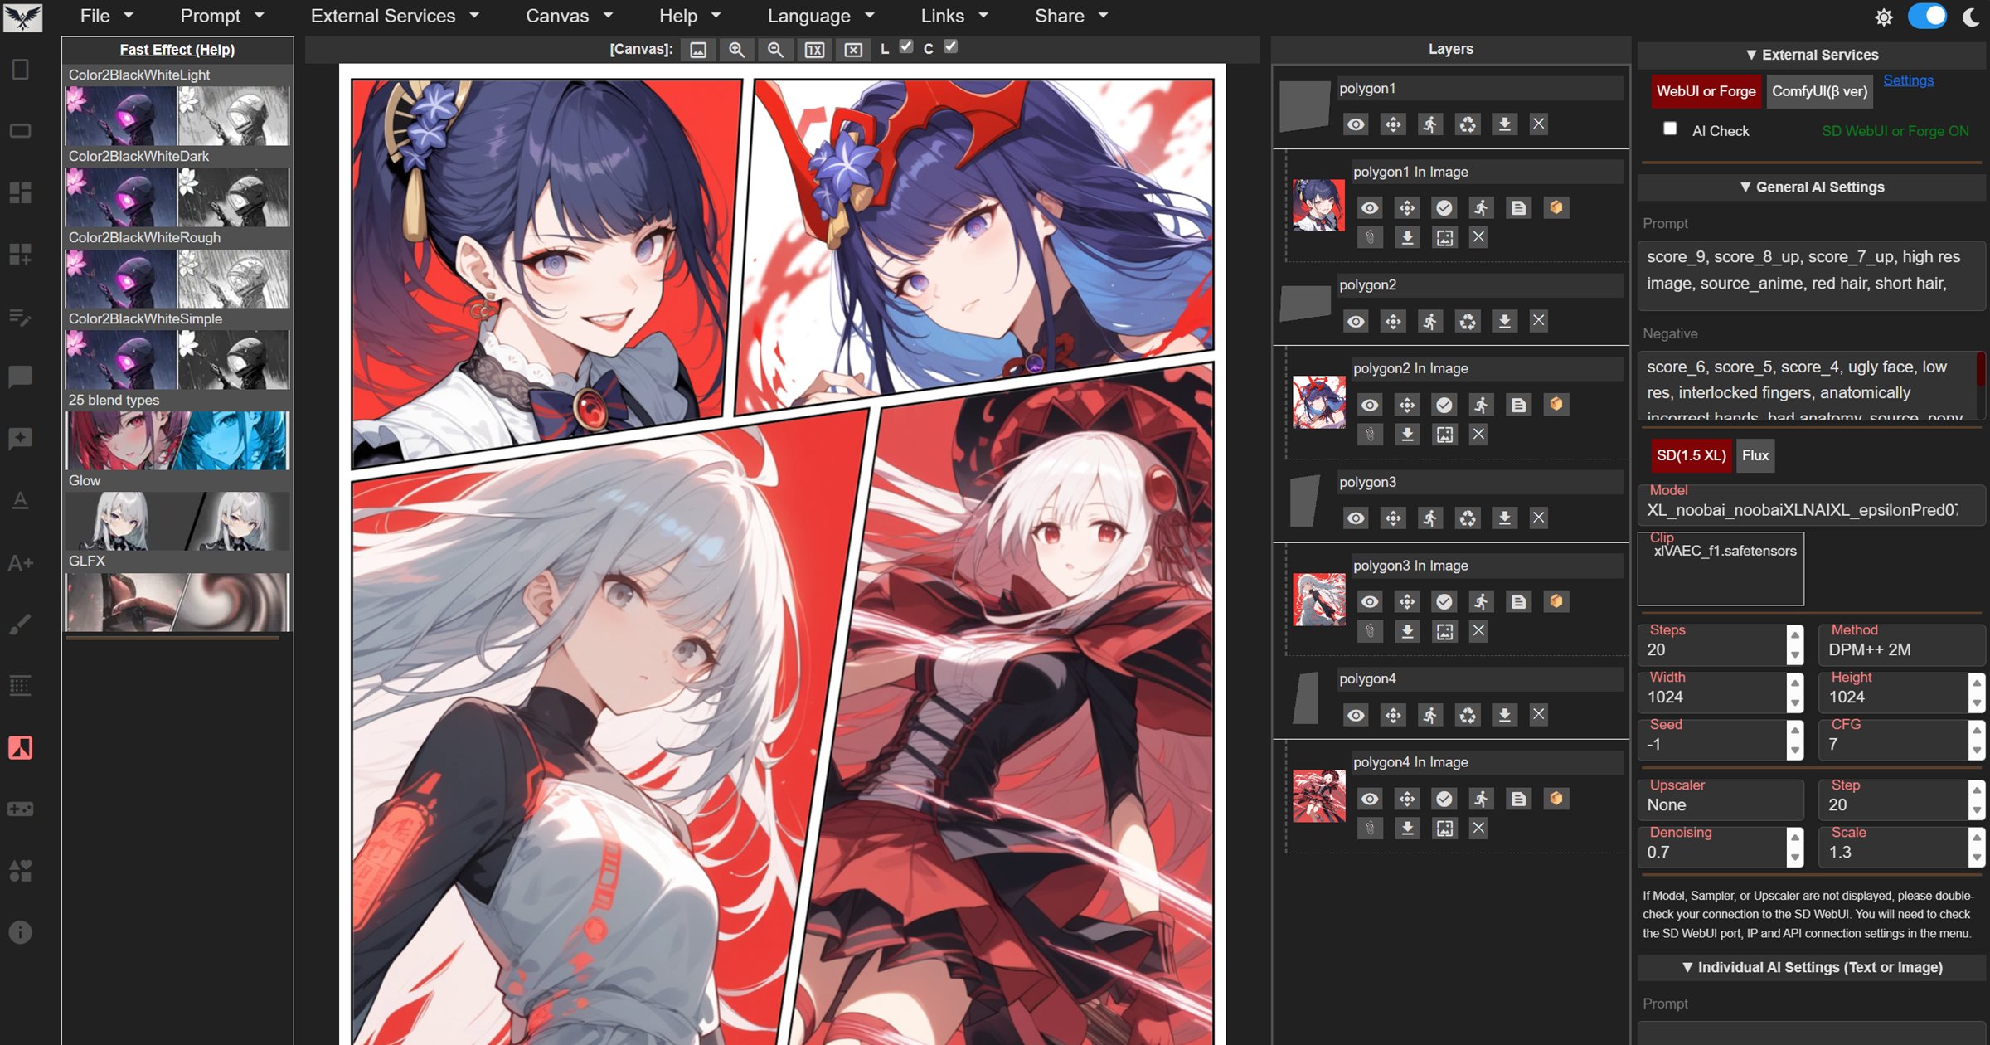Image resolution: width=1990 pixels, height=1045 pixels.
Task: Select the zoom-in icon in the Canvas toolbar
Action: click(x=735, y=50)
